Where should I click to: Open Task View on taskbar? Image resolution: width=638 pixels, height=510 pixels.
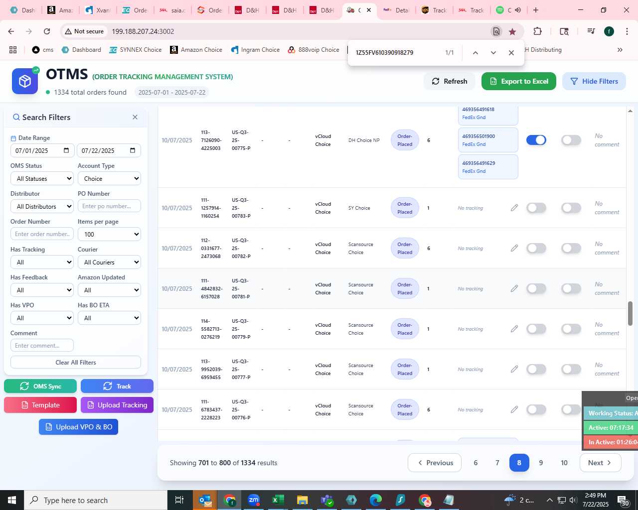coord(179,500)
